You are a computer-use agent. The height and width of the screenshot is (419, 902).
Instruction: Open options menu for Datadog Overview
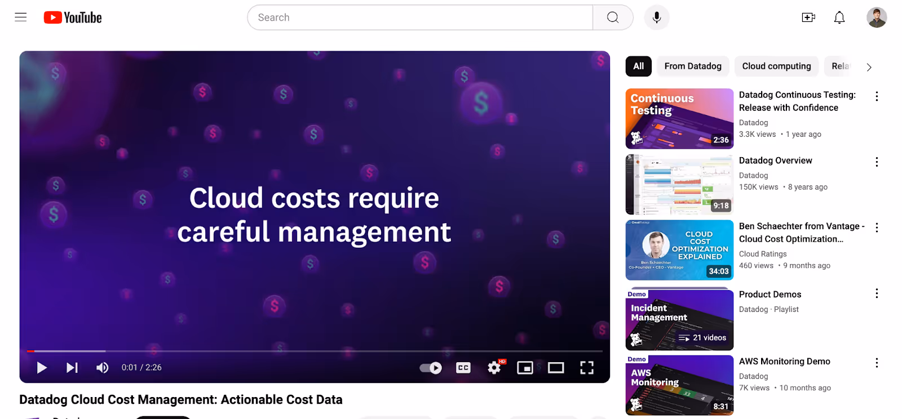(x=877, y=162)
